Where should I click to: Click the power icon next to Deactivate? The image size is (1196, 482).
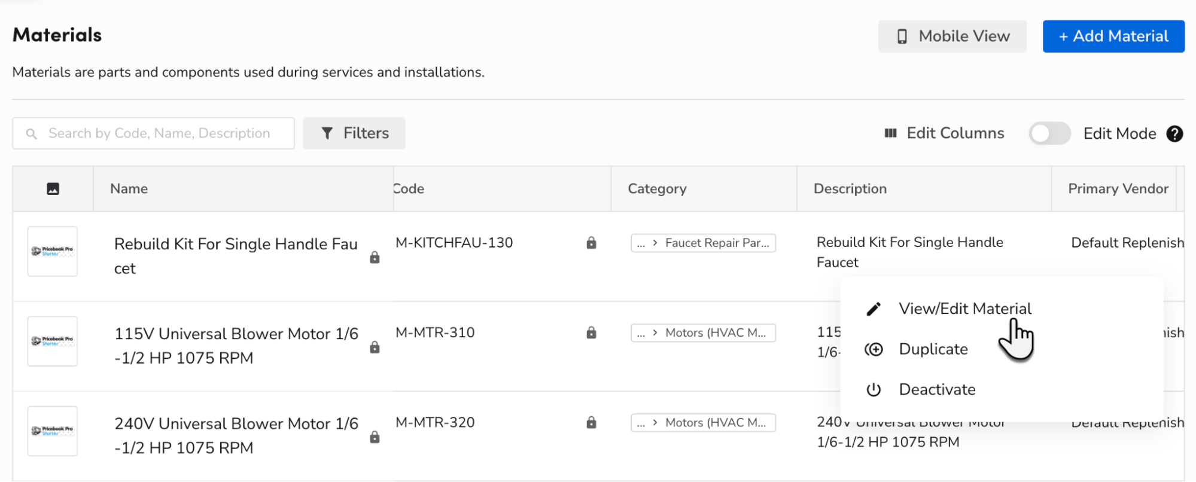coord(874,389)
